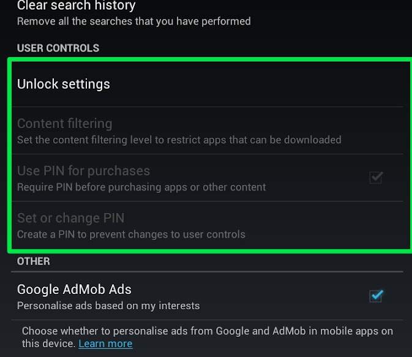Tap the Clear search history option
Viewport: 412px width, 357px height.
(x=76, y=6)
